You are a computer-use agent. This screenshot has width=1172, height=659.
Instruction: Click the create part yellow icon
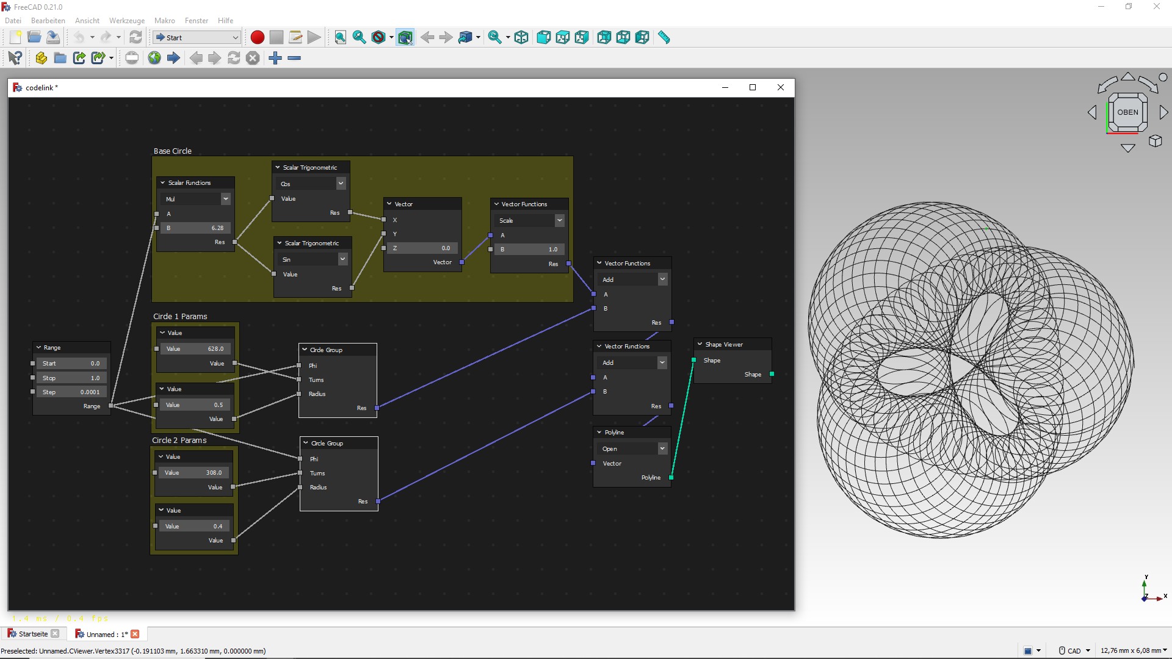(x=41, y=58)
